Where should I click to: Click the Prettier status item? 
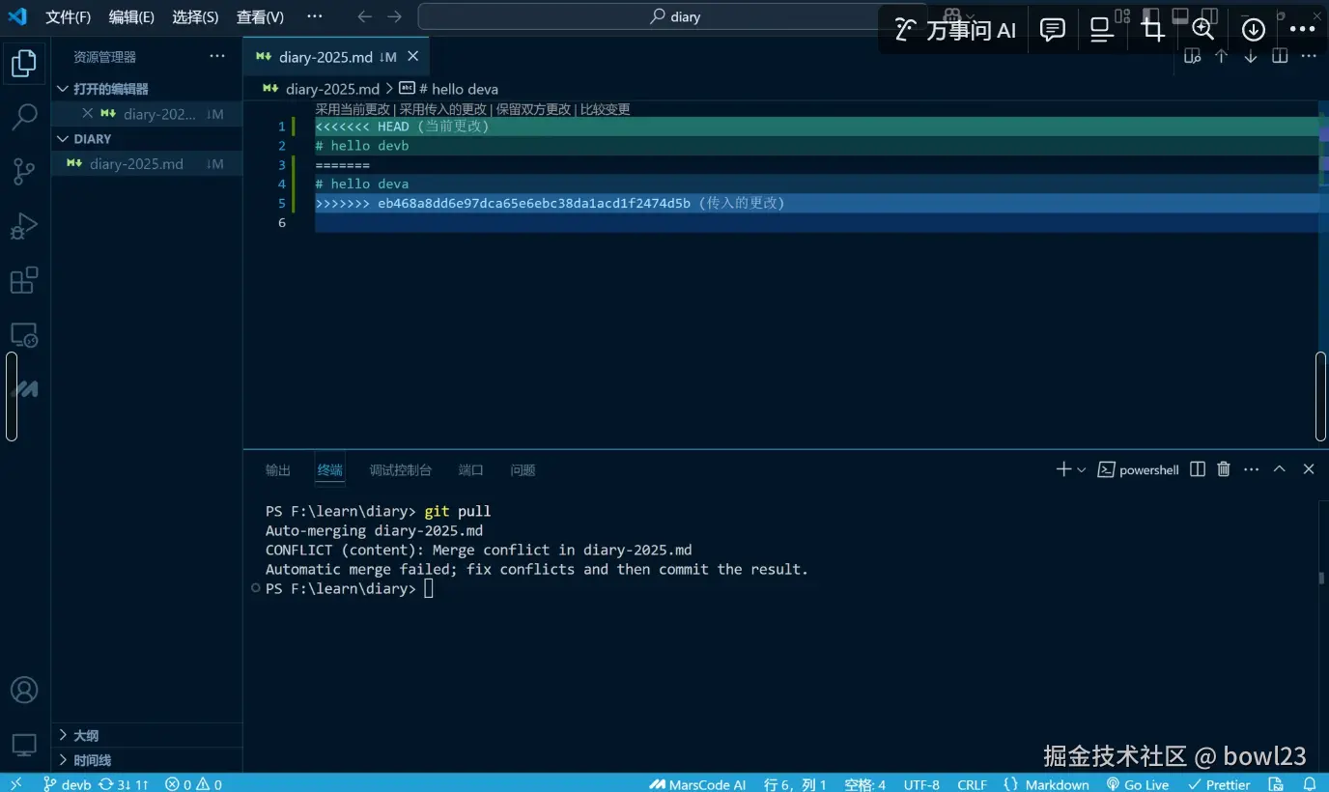pos(1220,784)
